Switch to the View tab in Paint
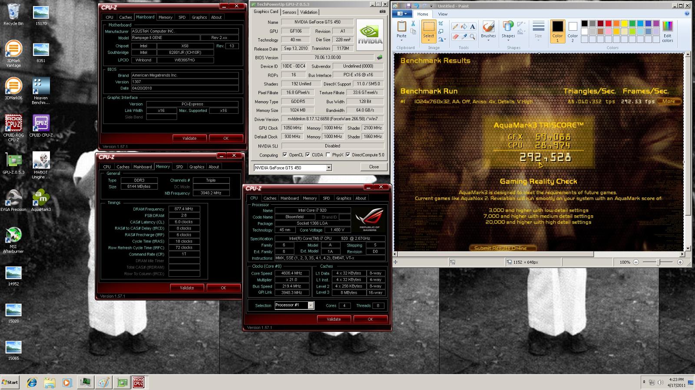The height and width of the screenshot is (390, 695). pyautogui.click(x=443, y=14)
